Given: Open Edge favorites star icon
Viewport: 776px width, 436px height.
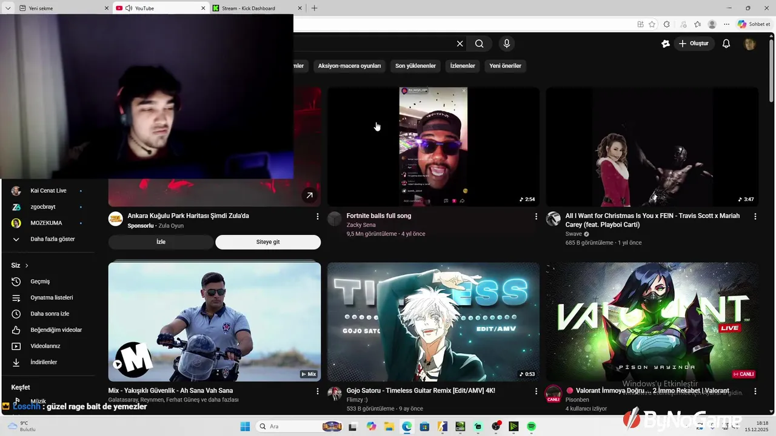Looking at the screenshot, I should tap(652, 24).
